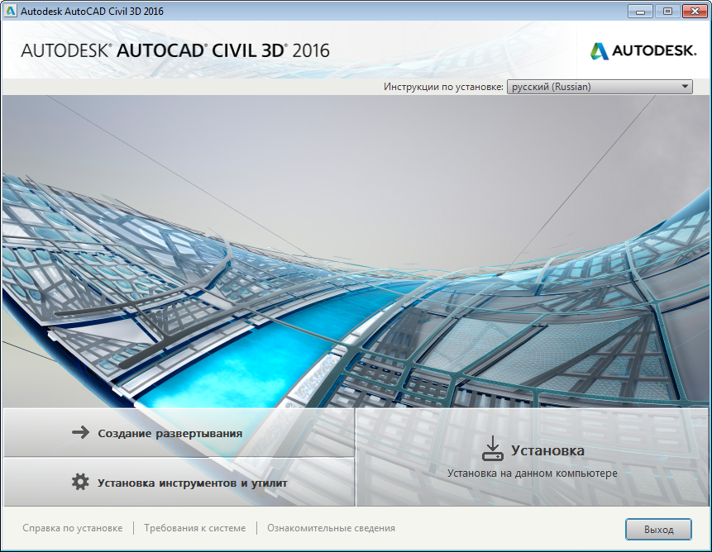
Task: Click the Инструкции по установке label
Action: (443, 87)
